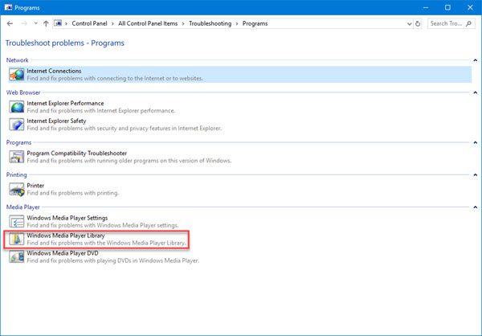This screenshot has height=336, width=482.
Task: Click the Windows Media Player DVD icon
Action: pyautogui.click(x=16, y=256)
